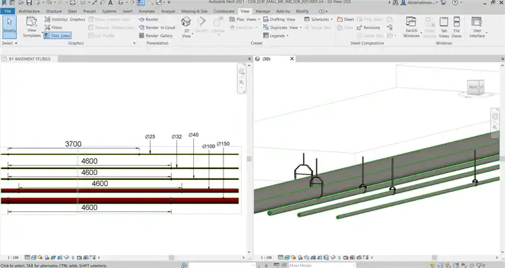Expand the User Interface dropdown arrow
The height and width of the screenshot is (268, 505).
coord(486,33)
